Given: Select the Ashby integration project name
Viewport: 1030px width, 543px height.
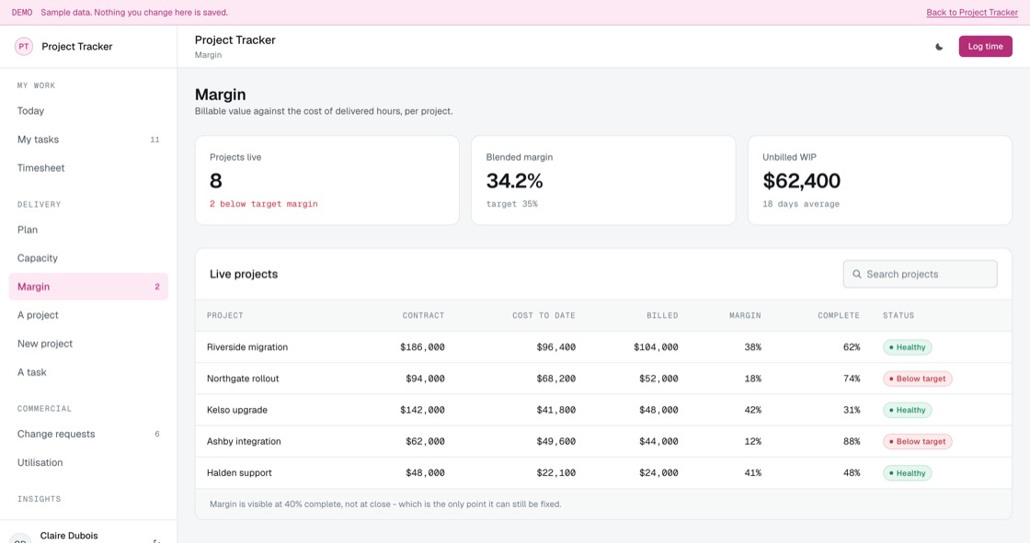Looking at the screenshot, I should tap(244, 442).
